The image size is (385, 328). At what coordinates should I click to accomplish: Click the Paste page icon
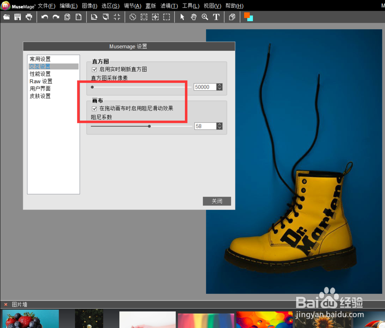[x=79, y=17]
